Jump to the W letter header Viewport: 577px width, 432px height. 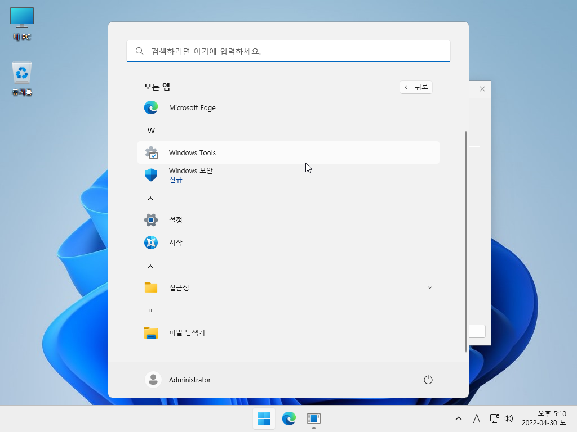click(x=151, y=130)
